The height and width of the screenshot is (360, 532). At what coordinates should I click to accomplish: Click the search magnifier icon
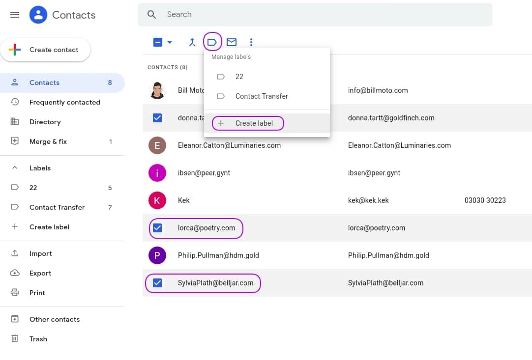pos(151,14)
